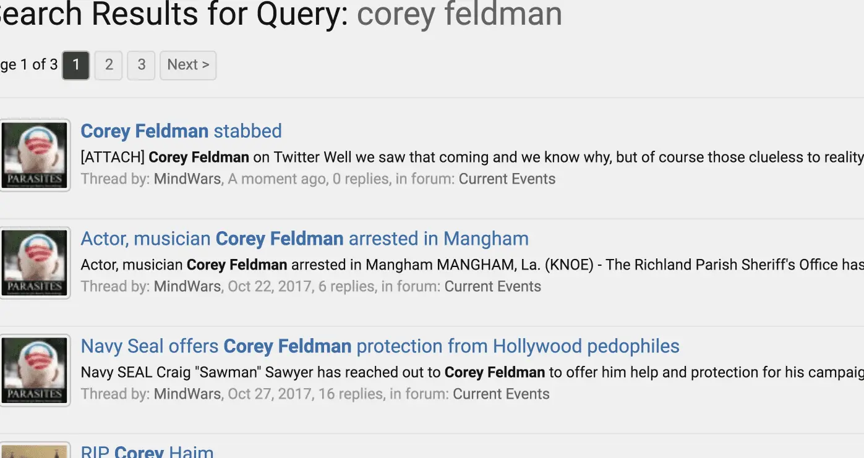Click the Oct 27, 2017 thread date
Viewport: 864px width, 458px height.
pyautogui.click(x=269, y=394)
